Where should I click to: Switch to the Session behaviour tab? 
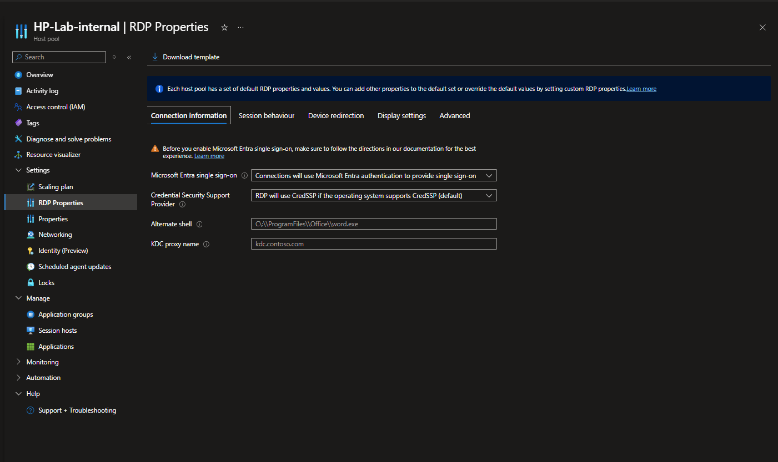[267, 115]
